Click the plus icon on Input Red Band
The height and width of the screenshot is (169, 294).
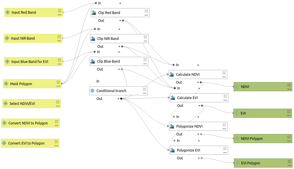8,13
